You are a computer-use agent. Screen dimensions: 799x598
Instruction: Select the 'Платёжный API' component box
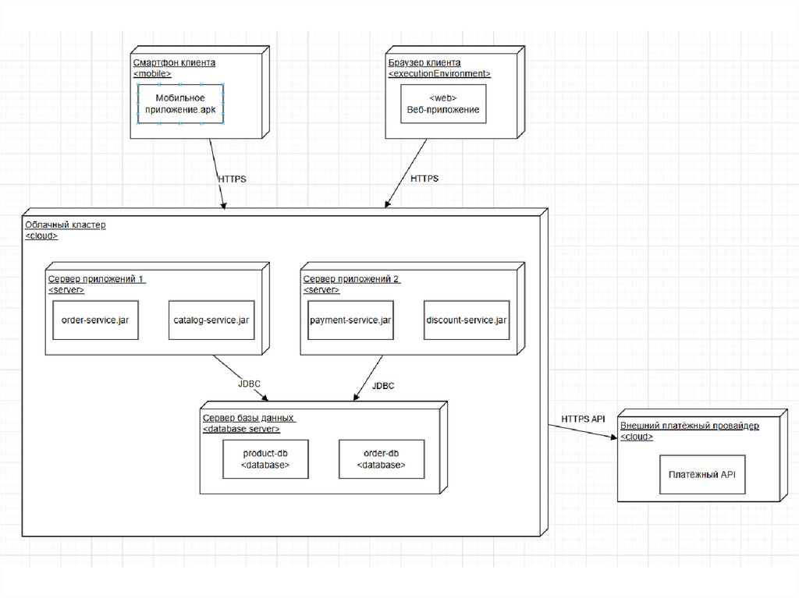click(x=702, y=475)
